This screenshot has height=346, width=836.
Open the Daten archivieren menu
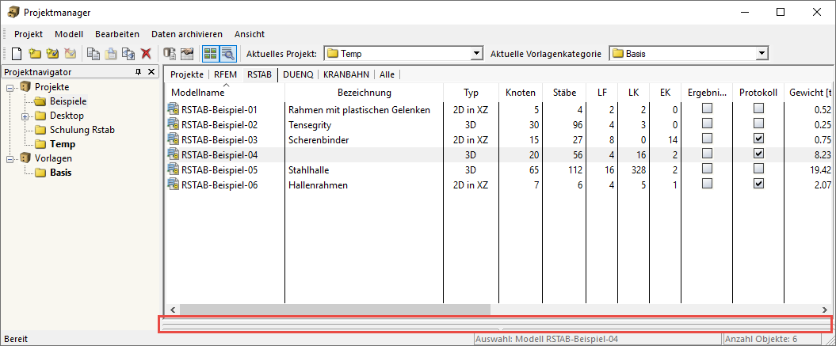pos(187,34)
